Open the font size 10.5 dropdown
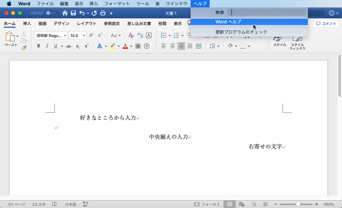Viewport: 342px width, 208px height. click(84, 35)
